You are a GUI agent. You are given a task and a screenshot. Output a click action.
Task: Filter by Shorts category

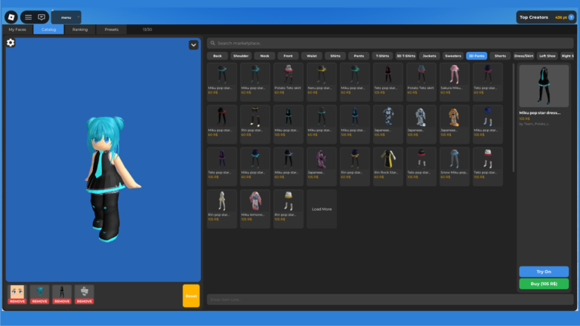[500, 56]
